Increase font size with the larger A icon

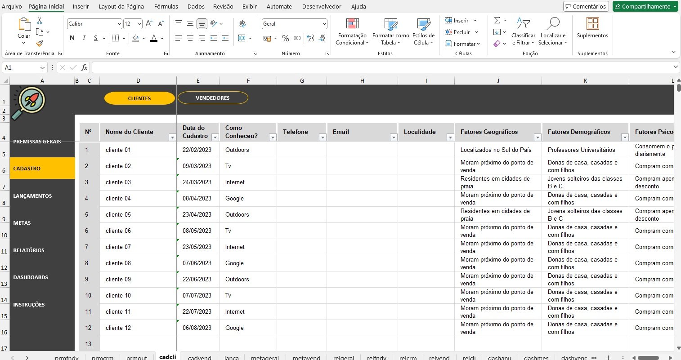click(149, 24)
